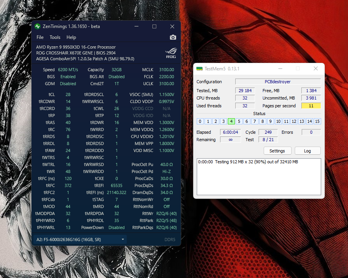Close the ZenTimings window

click(172, 26)
